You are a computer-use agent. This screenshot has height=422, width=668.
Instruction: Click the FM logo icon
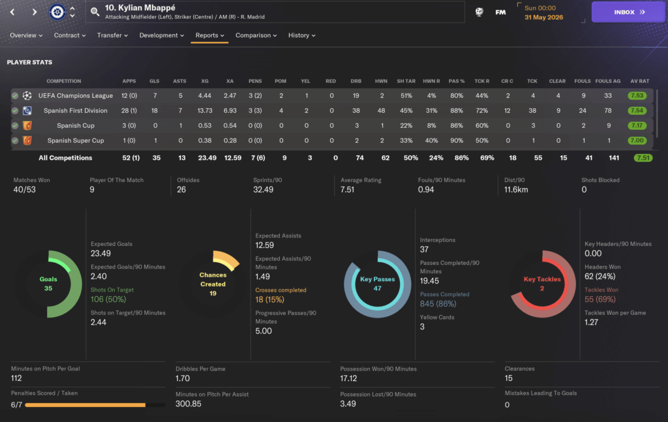[500, 12]
